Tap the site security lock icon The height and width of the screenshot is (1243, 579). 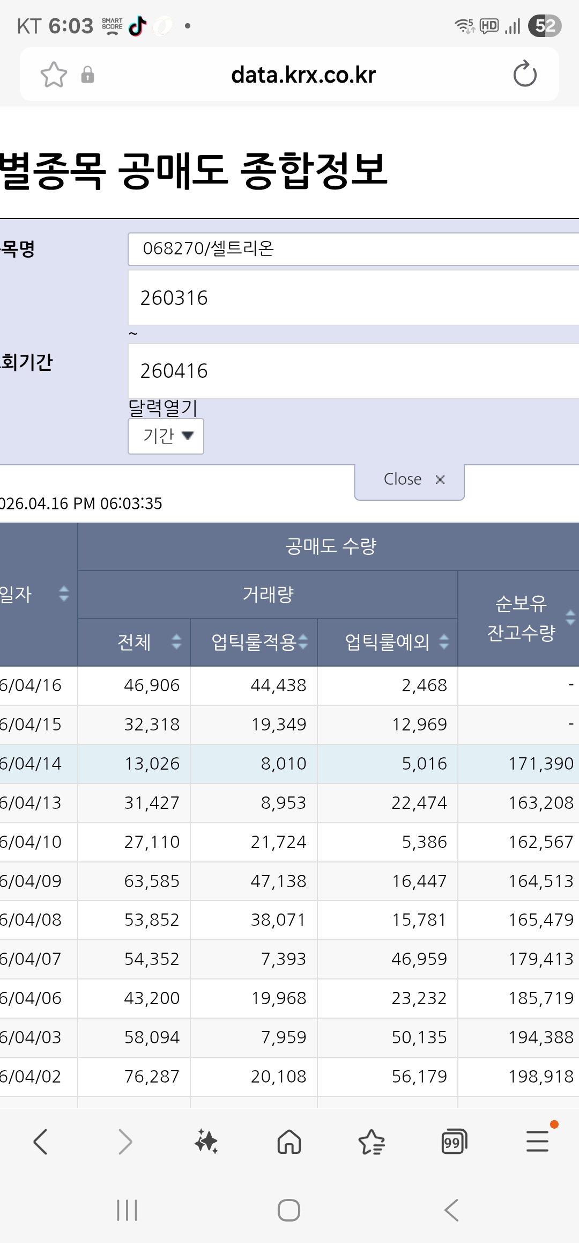click(87, 75)
